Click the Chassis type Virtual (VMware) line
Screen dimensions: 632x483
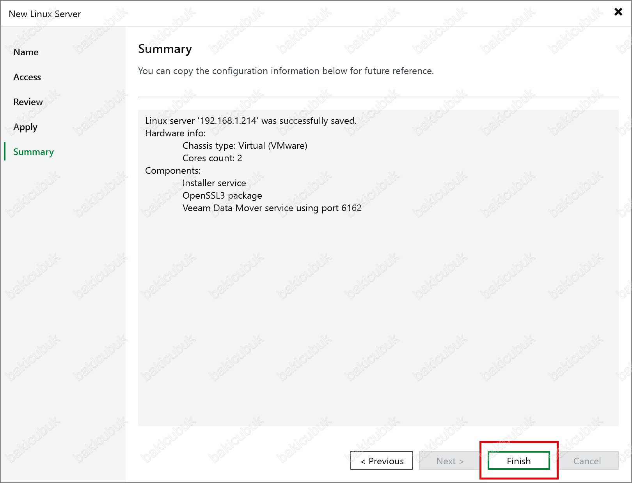[x=245, y=146]
